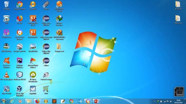Select the WampServer desktop shortcut
This screenshot has width=186, height=104.
[x=6, y=34]
